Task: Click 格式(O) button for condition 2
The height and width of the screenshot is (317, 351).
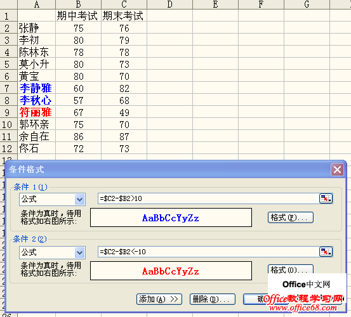Action: 291,269
